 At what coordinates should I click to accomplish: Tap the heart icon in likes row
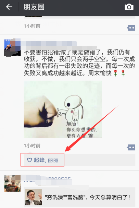(29, 160)
